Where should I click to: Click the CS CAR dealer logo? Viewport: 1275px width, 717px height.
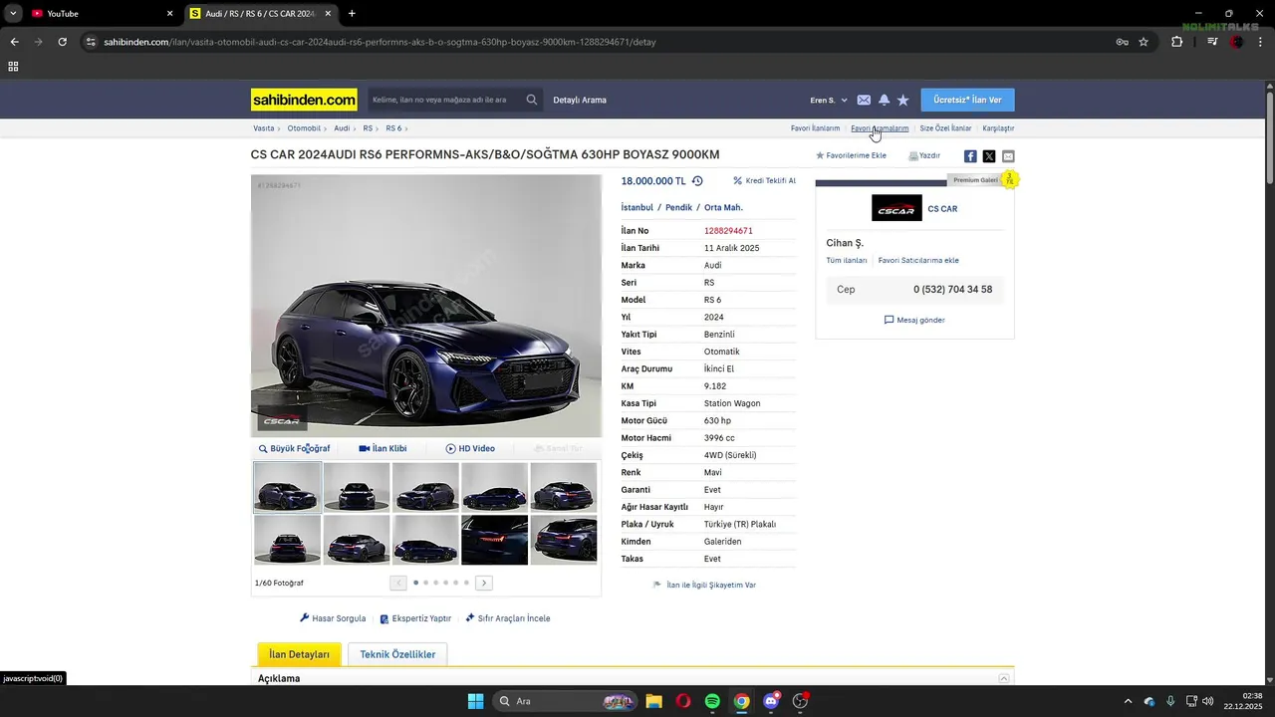(896, 208)
